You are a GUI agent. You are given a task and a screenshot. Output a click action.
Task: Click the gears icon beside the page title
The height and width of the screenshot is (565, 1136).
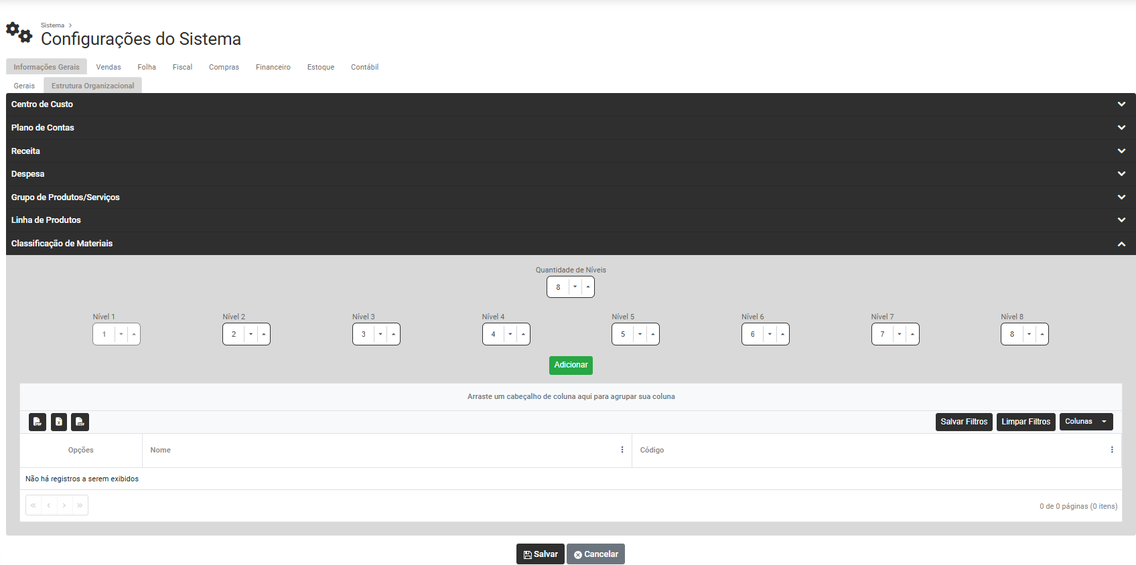point(19,32)
